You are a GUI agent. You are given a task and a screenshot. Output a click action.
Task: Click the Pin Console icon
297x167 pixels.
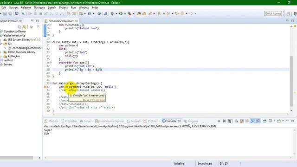pyautogui.click(x=265, y=121)
